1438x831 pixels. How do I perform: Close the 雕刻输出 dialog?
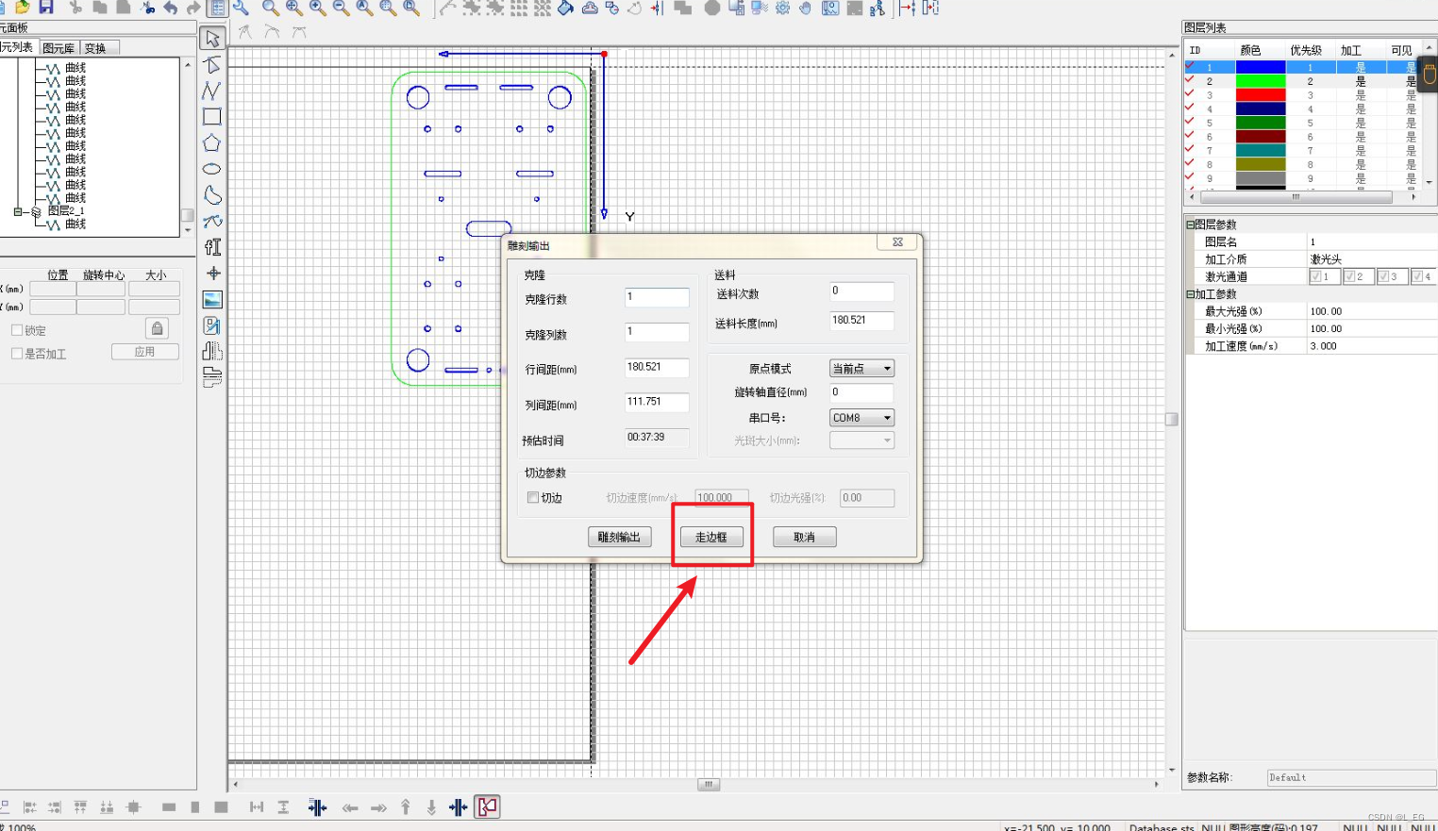(x=897, y=242)
